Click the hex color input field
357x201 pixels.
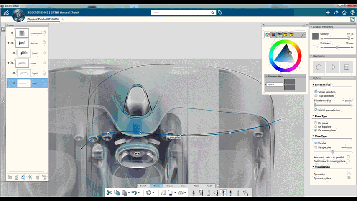pos(275,85)
